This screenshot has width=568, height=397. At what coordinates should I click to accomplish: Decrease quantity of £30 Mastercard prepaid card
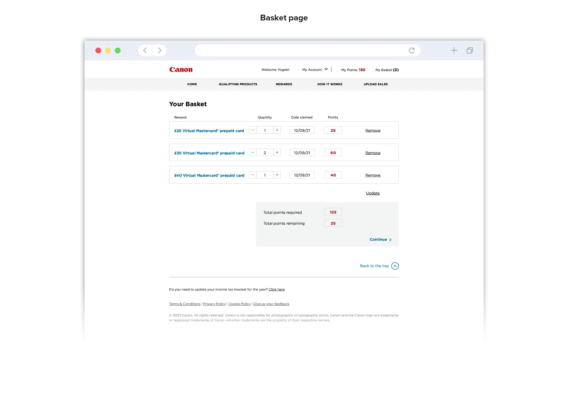click(253, 152)
